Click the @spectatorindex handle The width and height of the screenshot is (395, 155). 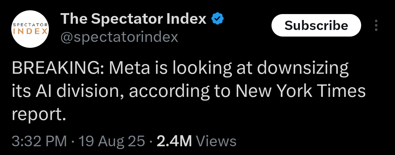[x=119, y=37]
